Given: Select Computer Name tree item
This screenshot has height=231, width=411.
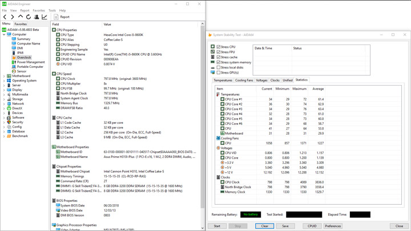Looking at the screenshot, I should (x=29, y=43).
